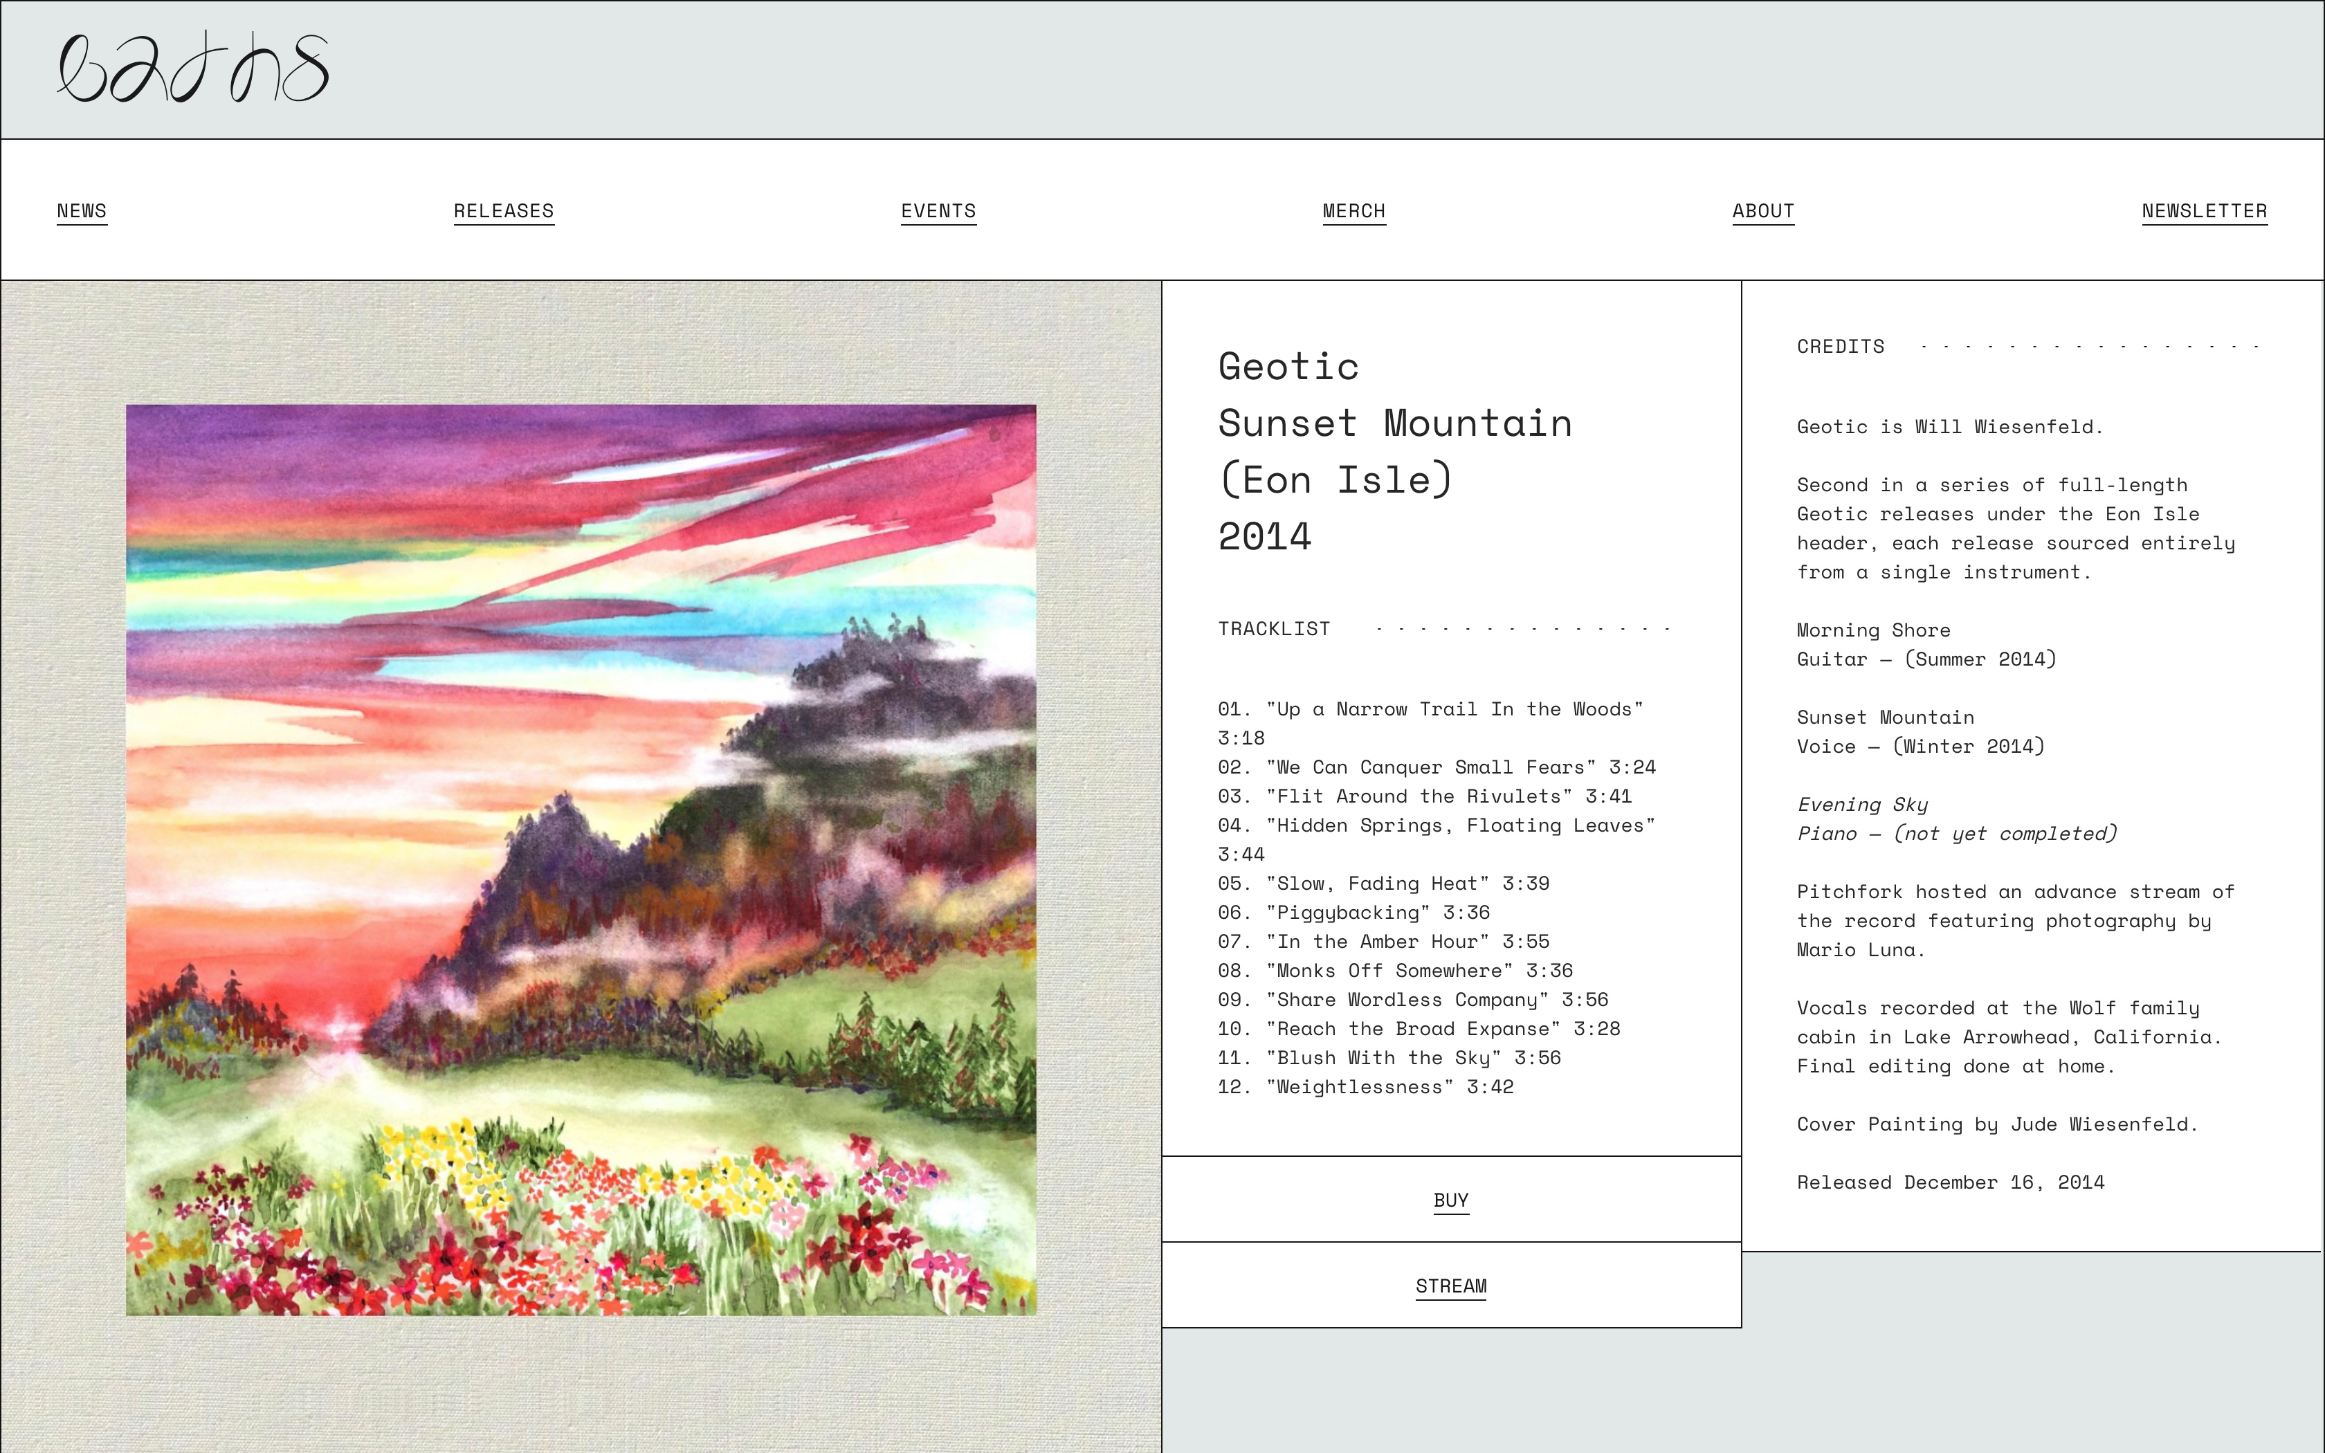Click the Evening Sky italic credit line
Screen dimensions: 2325x1453
[x=1862, y=804]
